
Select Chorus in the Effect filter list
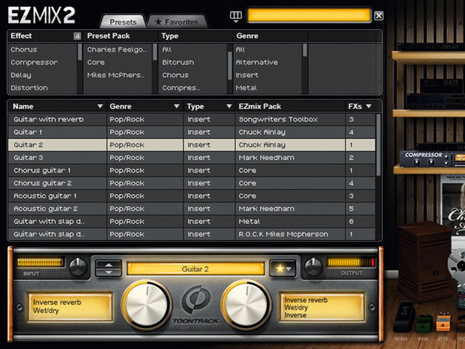coord(24,49)
